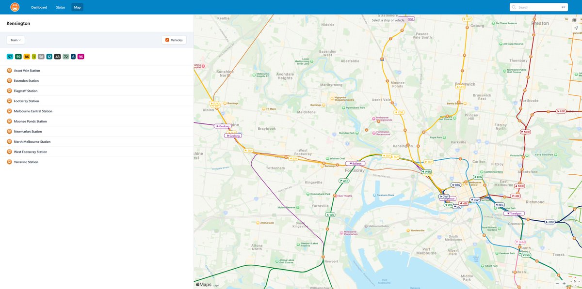This screenshot has width=582, height=289.
Task: Open the Dashboard tab
Action: (39, 7)
